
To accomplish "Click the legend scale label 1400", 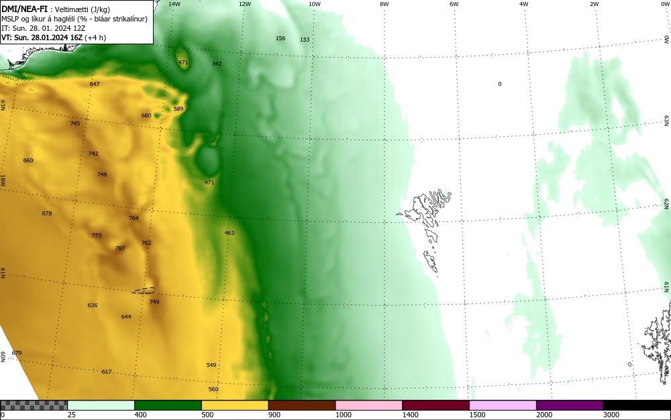I will point(411,415).
